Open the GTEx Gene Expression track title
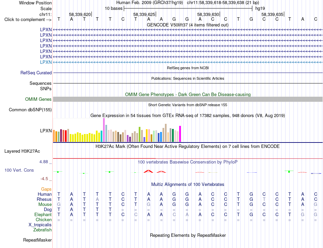 [188, 115]
